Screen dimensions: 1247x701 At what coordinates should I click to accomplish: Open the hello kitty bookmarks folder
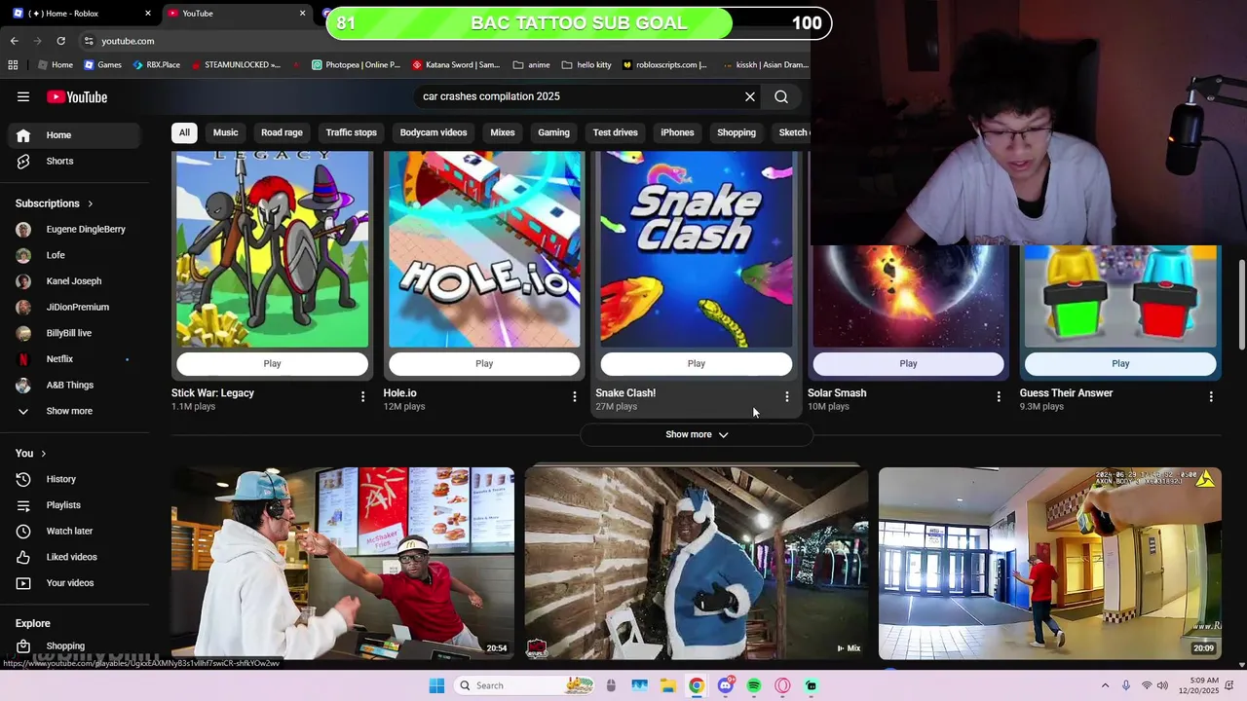(x=586, y=65)
